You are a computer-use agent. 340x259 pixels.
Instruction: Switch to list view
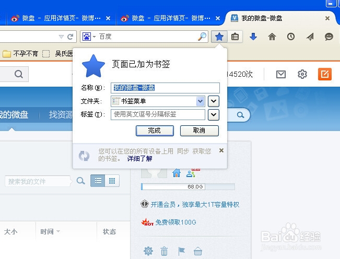98,181
